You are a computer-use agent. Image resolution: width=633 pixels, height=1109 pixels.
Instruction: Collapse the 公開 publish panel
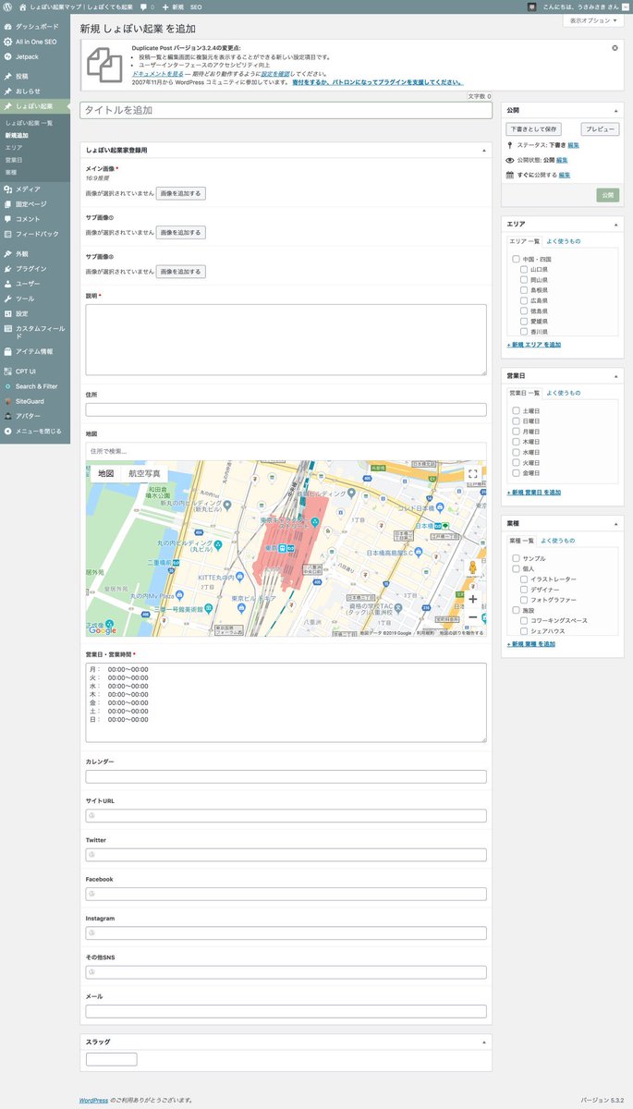coord(616,109)
